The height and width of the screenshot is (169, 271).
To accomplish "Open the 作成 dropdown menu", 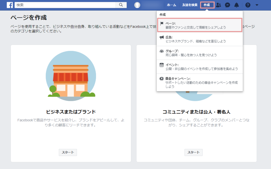I will click(207, 5).
